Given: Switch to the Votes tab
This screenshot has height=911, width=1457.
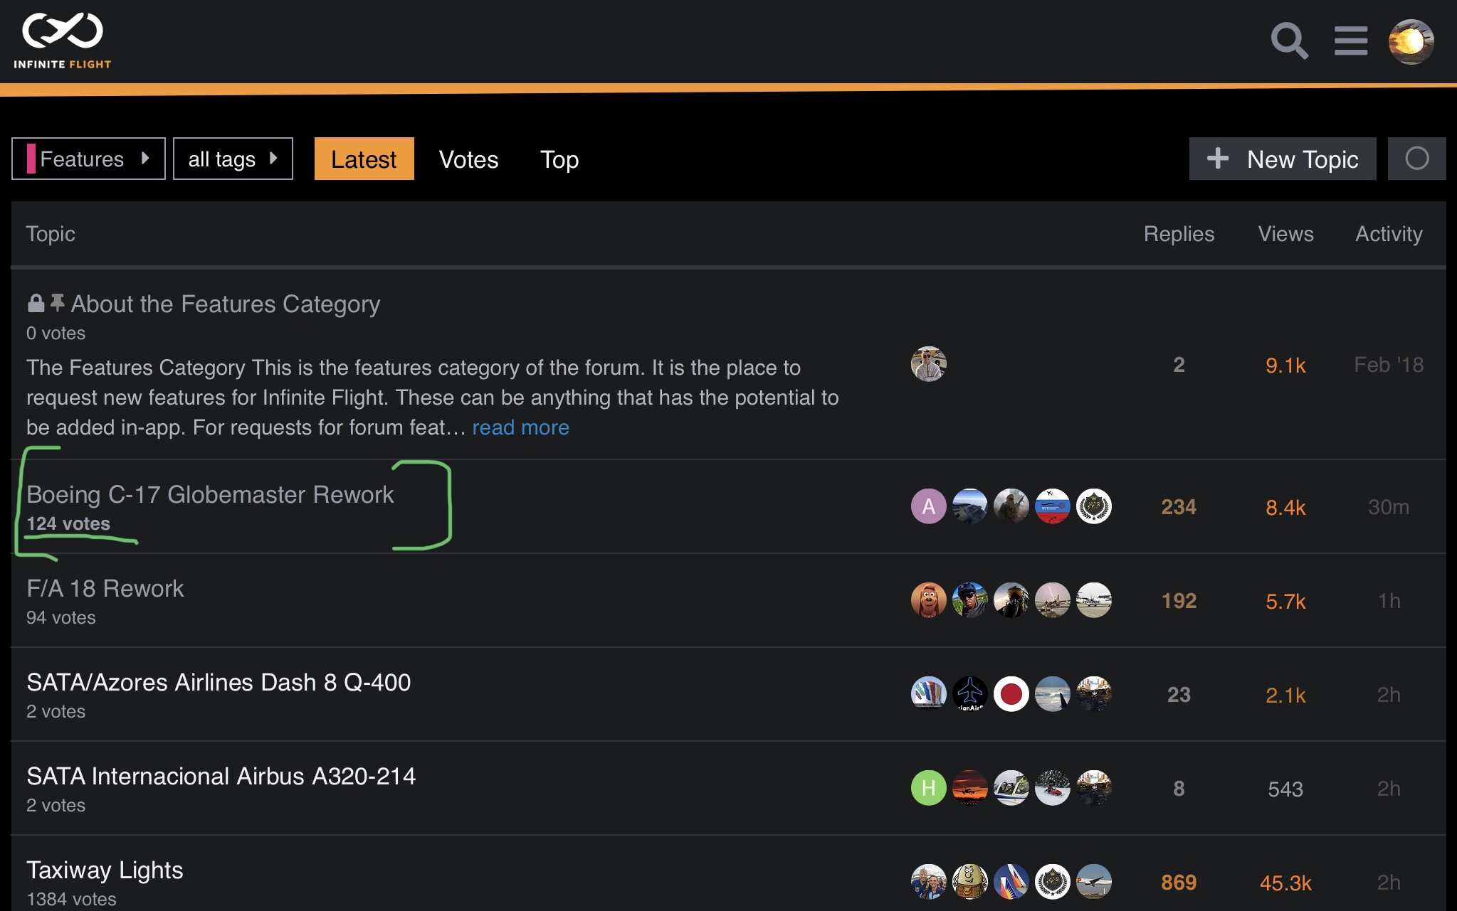Looking at the screenshot, I should (468, 159).
